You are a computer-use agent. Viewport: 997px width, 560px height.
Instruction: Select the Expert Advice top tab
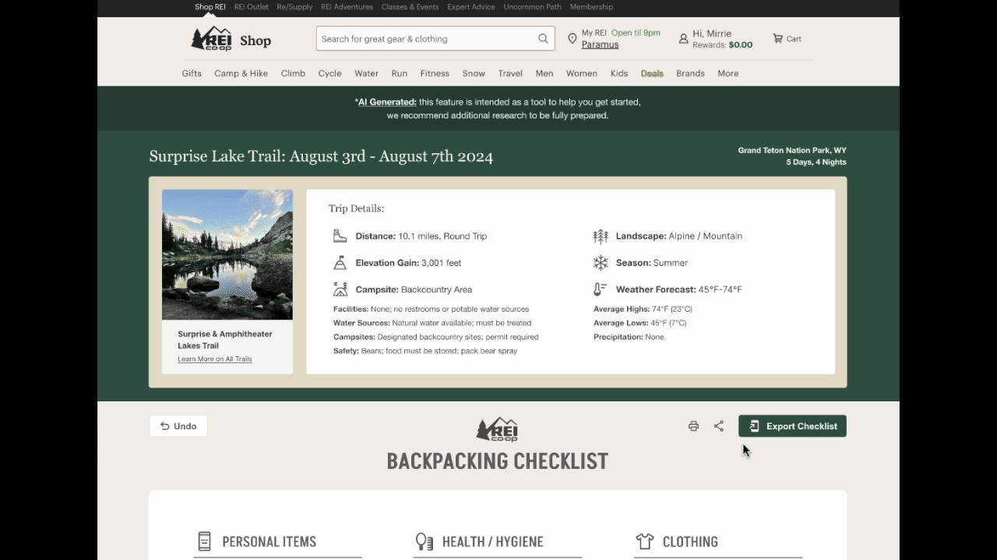point(471,7)
